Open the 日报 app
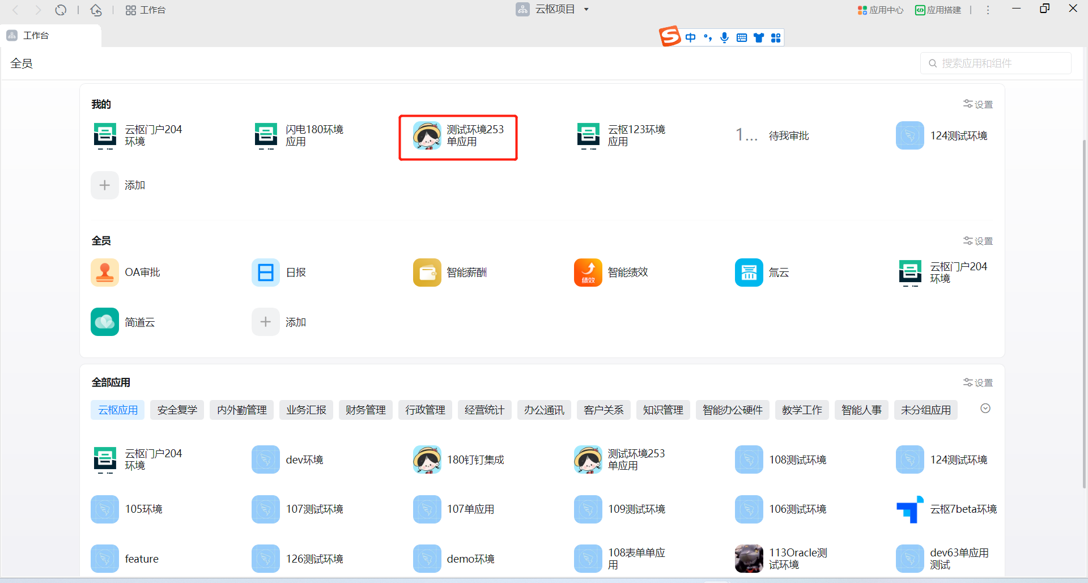 coord(266,273)
